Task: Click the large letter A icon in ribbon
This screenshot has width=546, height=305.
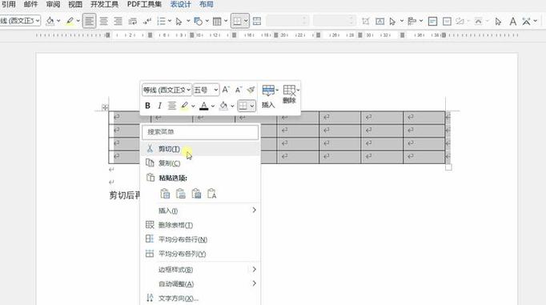Action: pos(512,22)
